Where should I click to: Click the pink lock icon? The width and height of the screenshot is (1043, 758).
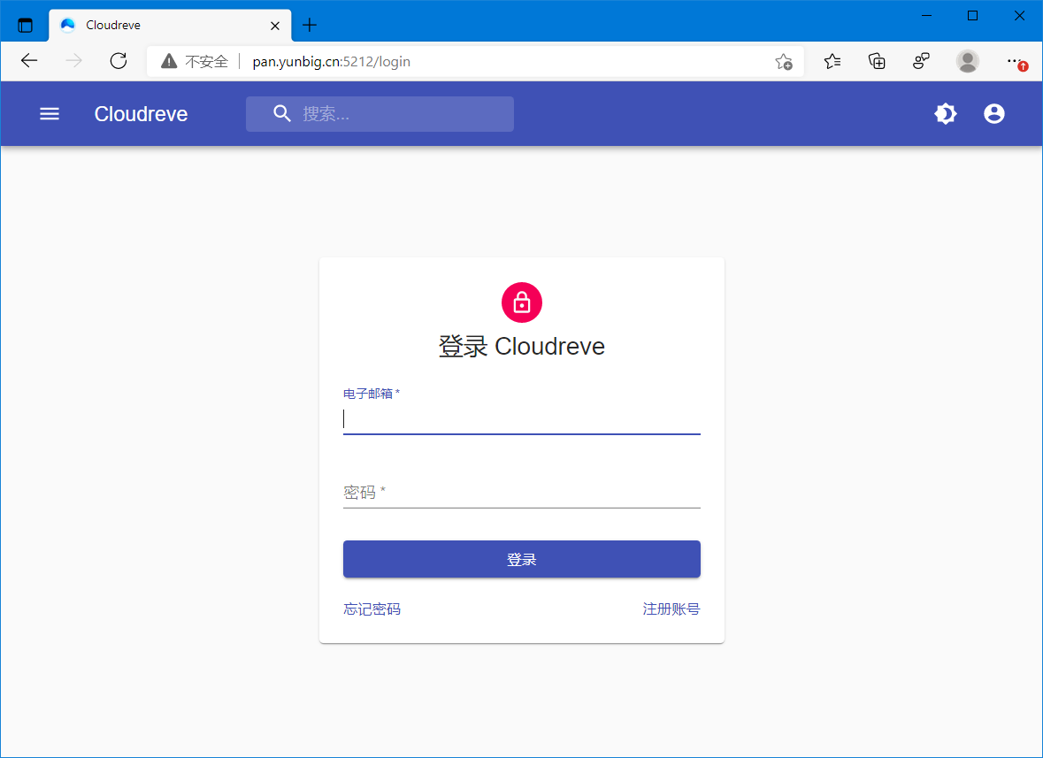pos(522,302)
